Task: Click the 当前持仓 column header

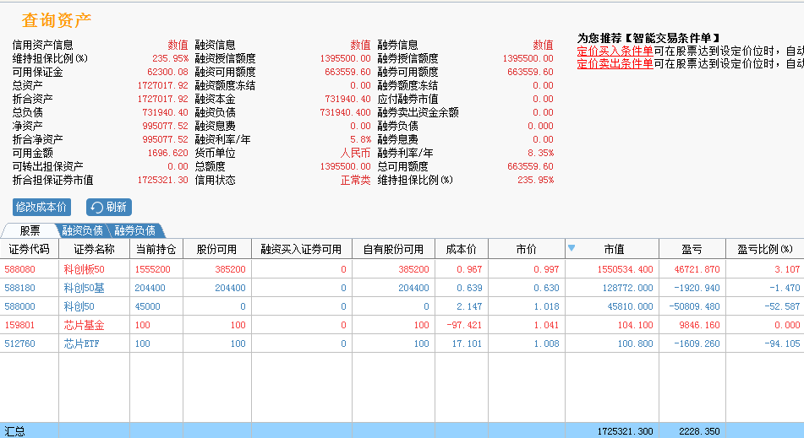Action: tap(156, 249)
